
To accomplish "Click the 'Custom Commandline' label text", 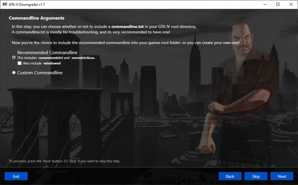I will tap(40, 73).
